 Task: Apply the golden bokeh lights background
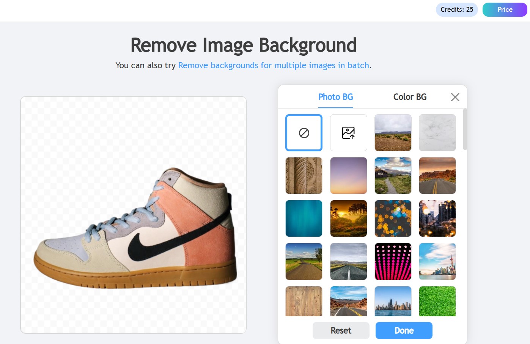point(393,218)
